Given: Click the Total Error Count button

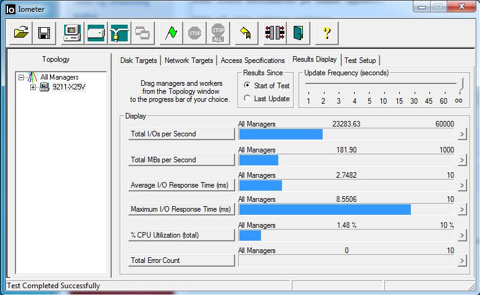Looking at the screenshot, I should click(181, 260).
